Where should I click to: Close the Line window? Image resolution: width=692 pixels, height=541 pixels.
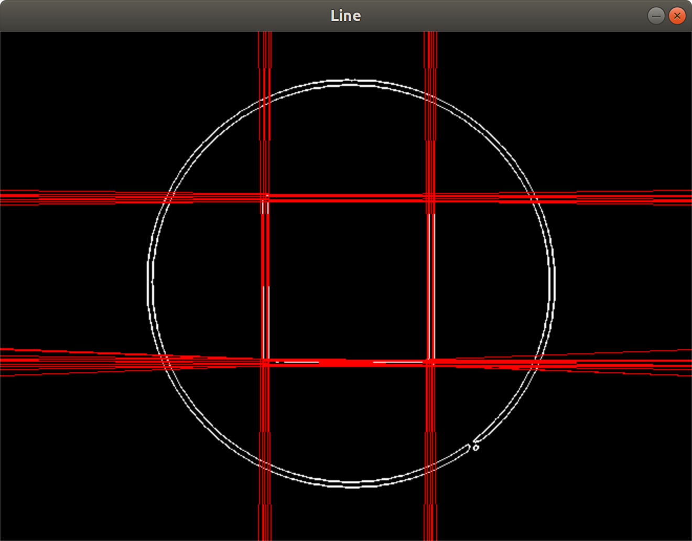(x=677, y=16)
